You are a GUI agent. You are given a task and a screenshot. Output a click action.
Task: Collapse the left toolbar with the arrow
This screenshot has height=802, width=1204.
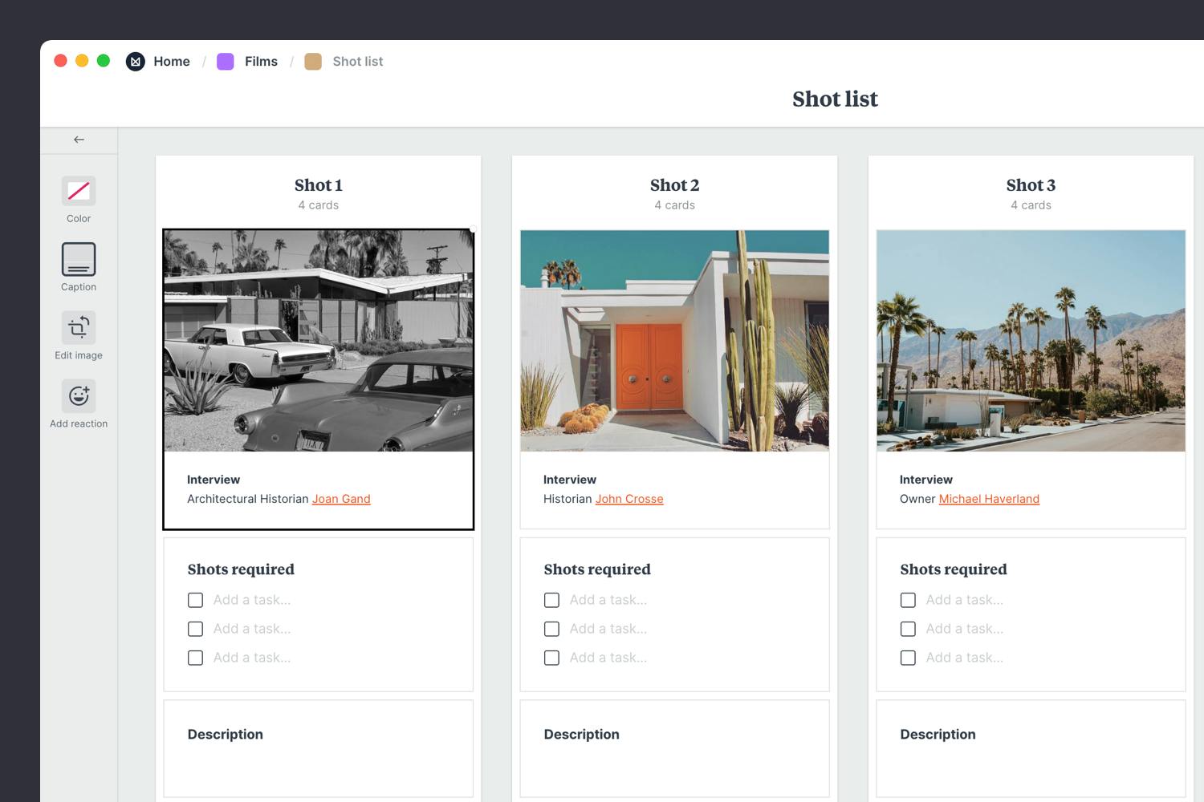(78, 139)
